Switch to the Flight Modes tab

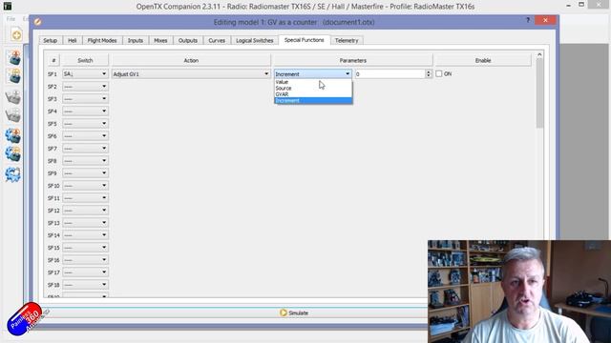point(102,40)
